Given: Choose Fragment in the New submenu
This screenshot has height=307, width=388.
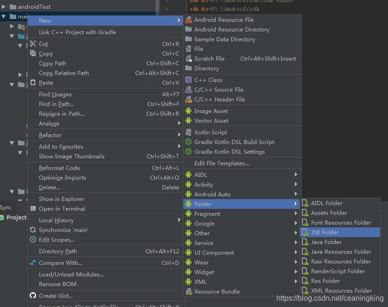Looking at the screenshot, I should pyautogui.click(x=242, y=214).
